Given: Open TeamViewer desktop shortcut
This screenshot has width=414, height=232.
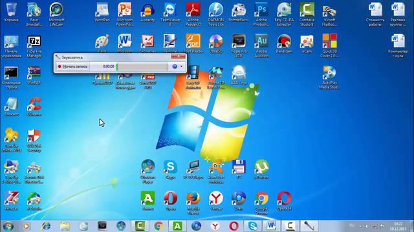Looking at the screenshot, I should [170, 14].
